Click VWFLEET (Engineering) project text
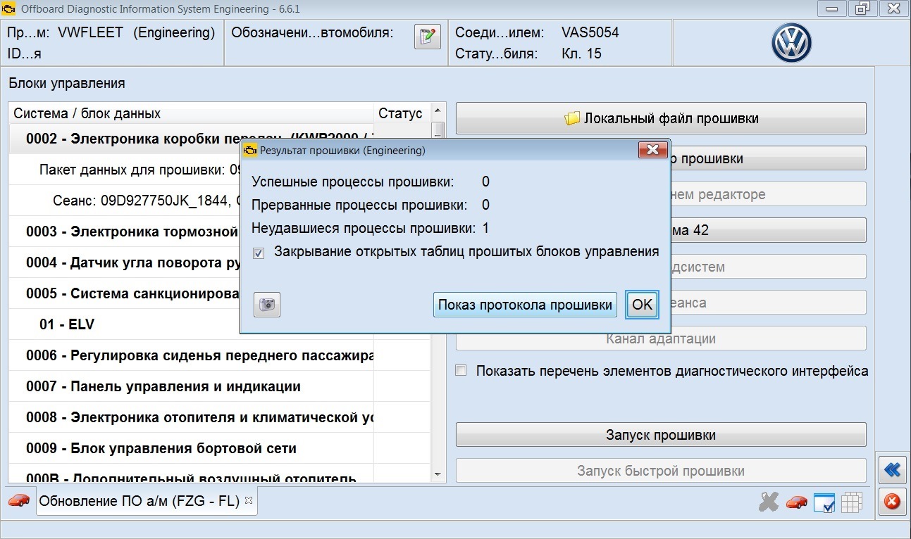 tap(136, 32)
